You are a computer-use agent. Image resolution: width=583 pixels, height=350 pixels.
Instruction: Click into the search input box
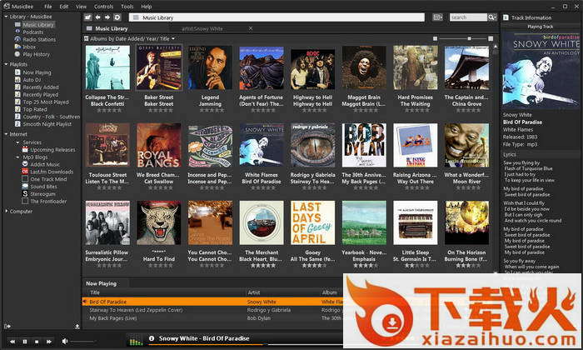(x=468, y=17)
